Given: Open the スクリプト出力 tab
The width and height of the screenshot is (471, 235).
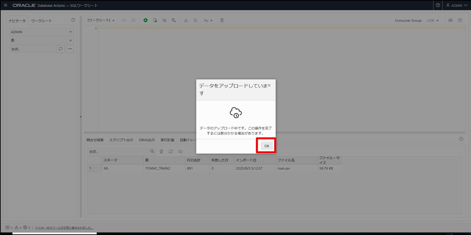Looking at the screenshot, I should point(121,140).
